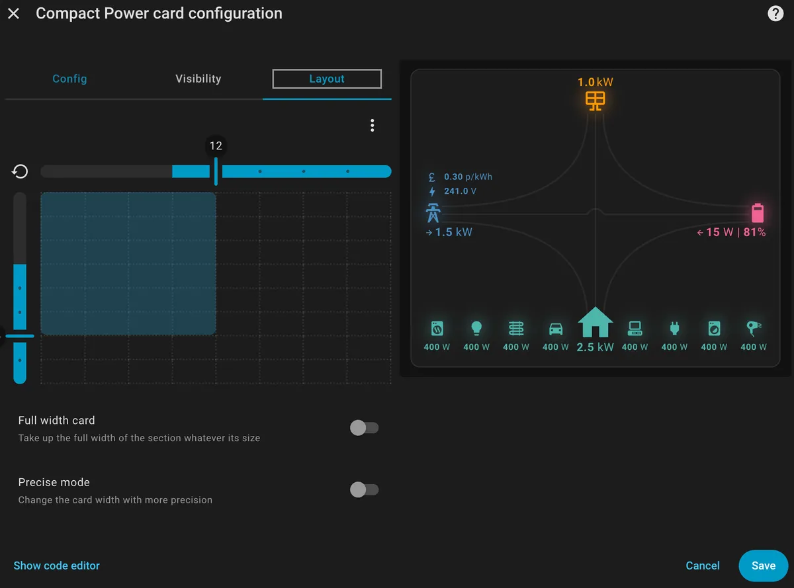Click the 1.0 kW solar value
794x588 pixels.
point(595,83)
